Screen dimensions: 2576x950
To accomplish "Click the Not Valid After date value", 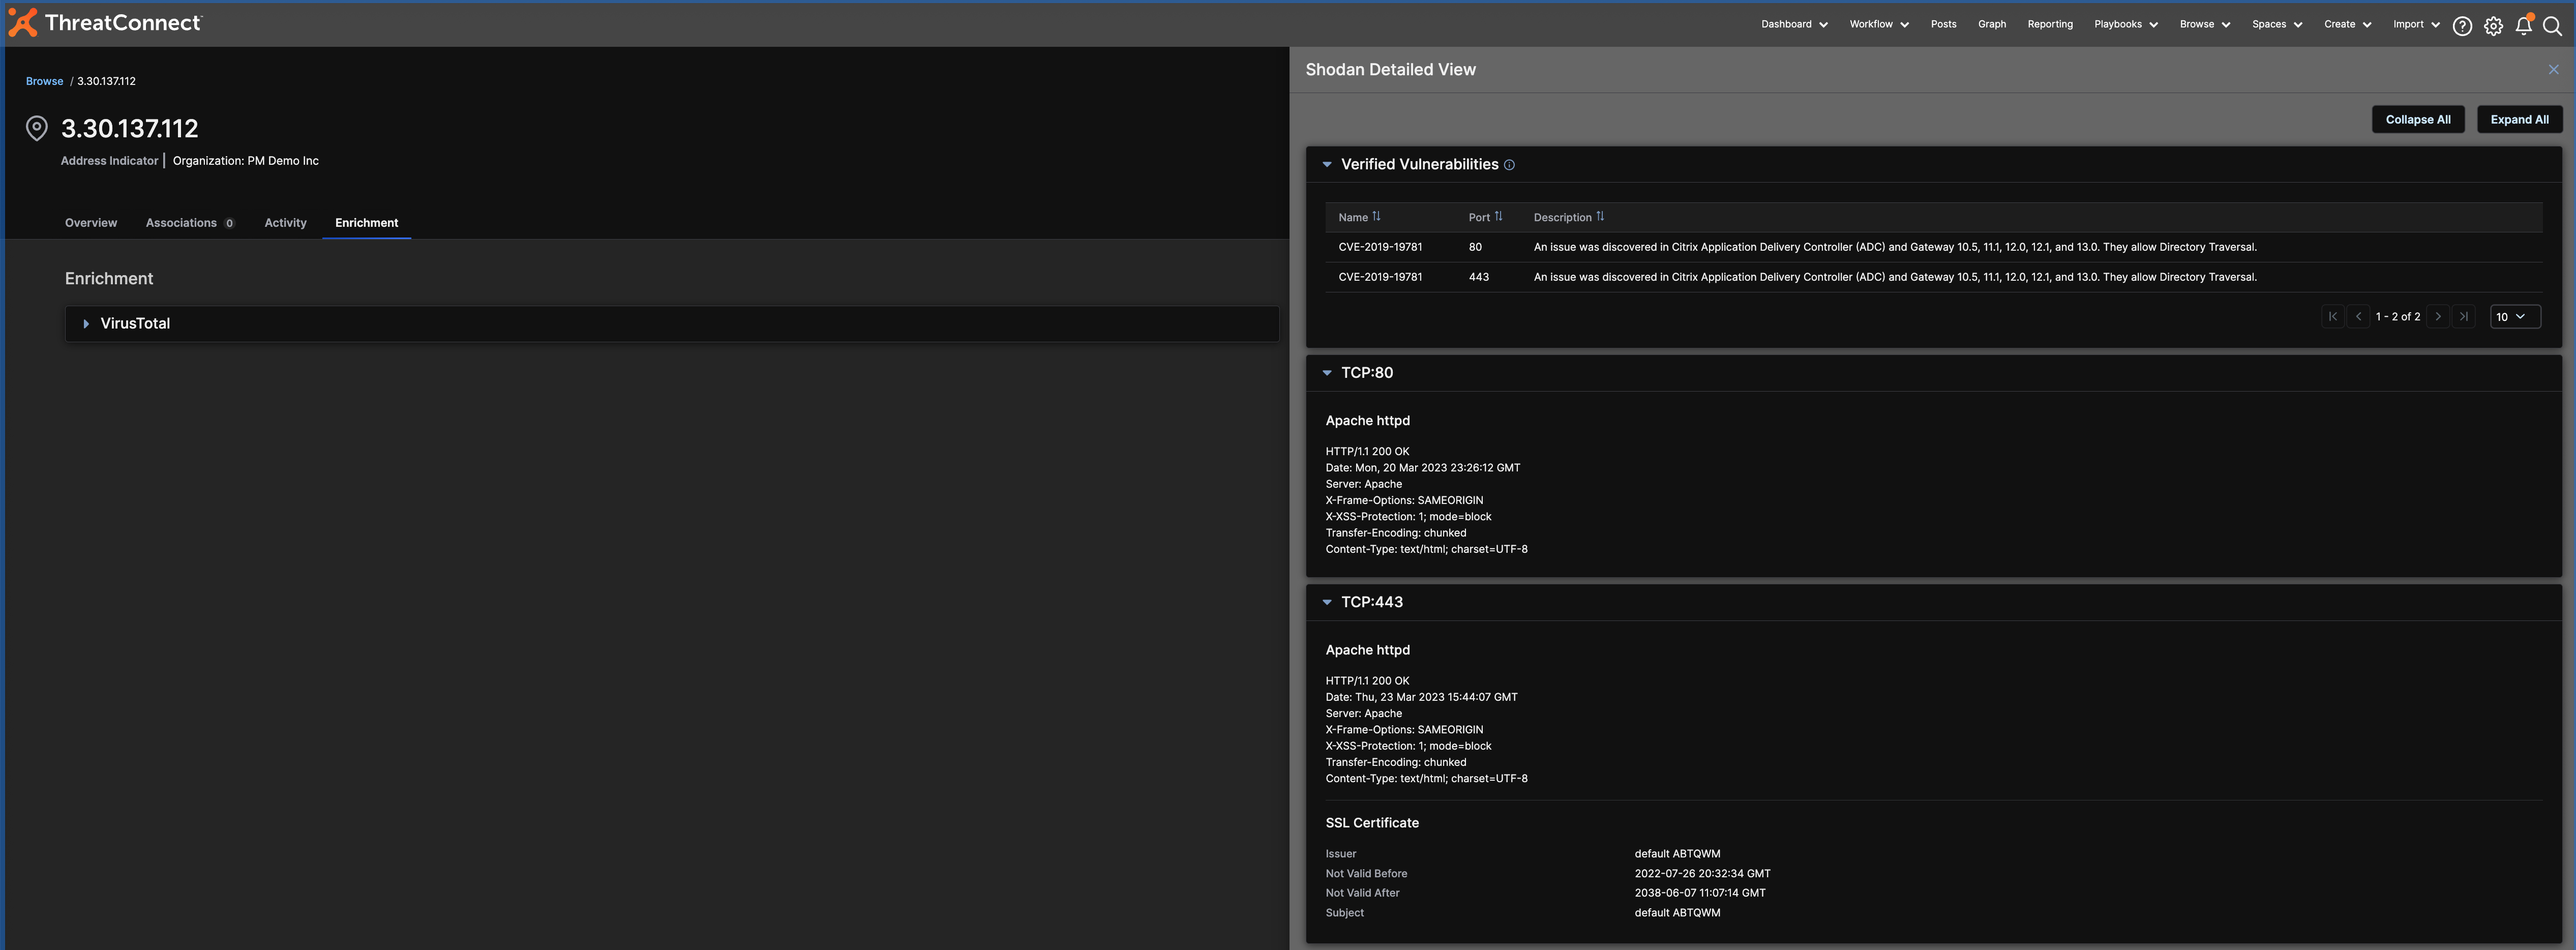I will (1699, 893).
